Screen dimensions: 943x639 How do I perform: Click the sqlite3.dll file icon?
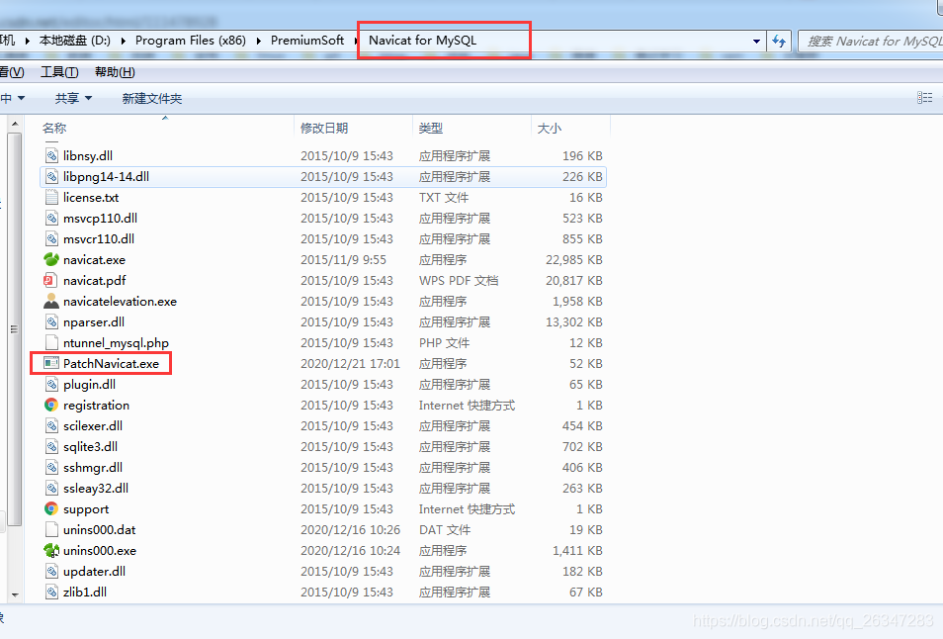point(51,446)
